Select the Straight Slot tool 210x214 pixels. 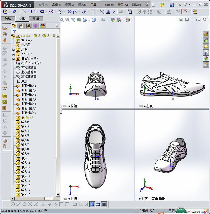42,12
